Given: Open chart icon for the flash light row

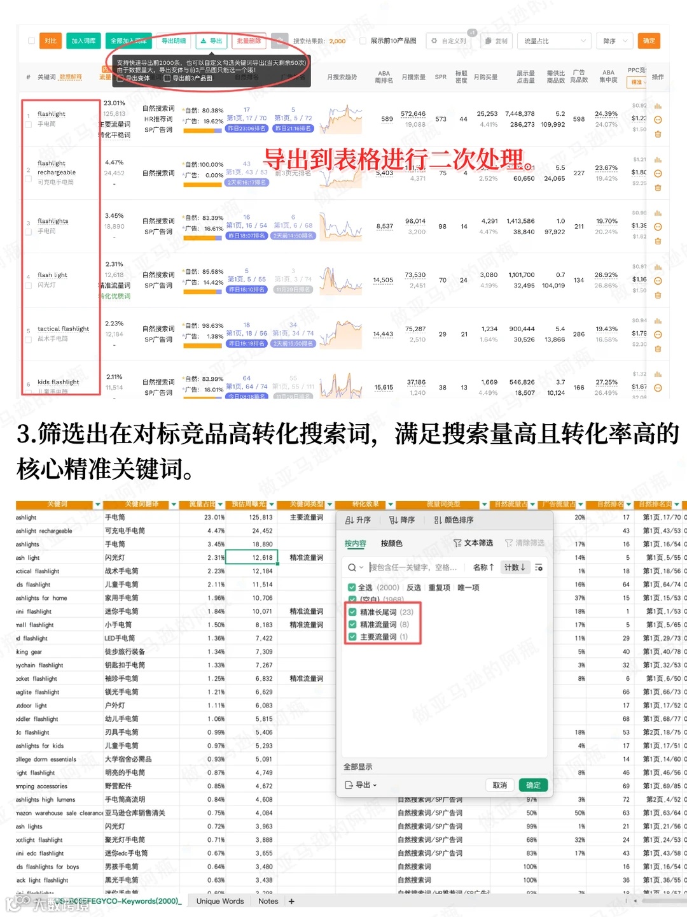Looking at the screenshot, I should pos(658,267).
